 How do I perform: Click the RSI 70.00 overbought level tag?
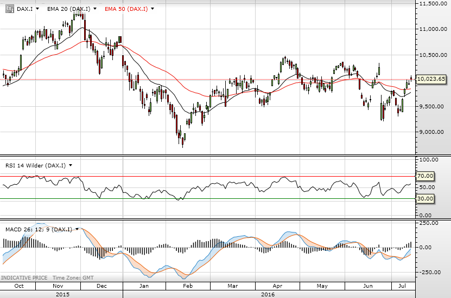click(425, 176)
